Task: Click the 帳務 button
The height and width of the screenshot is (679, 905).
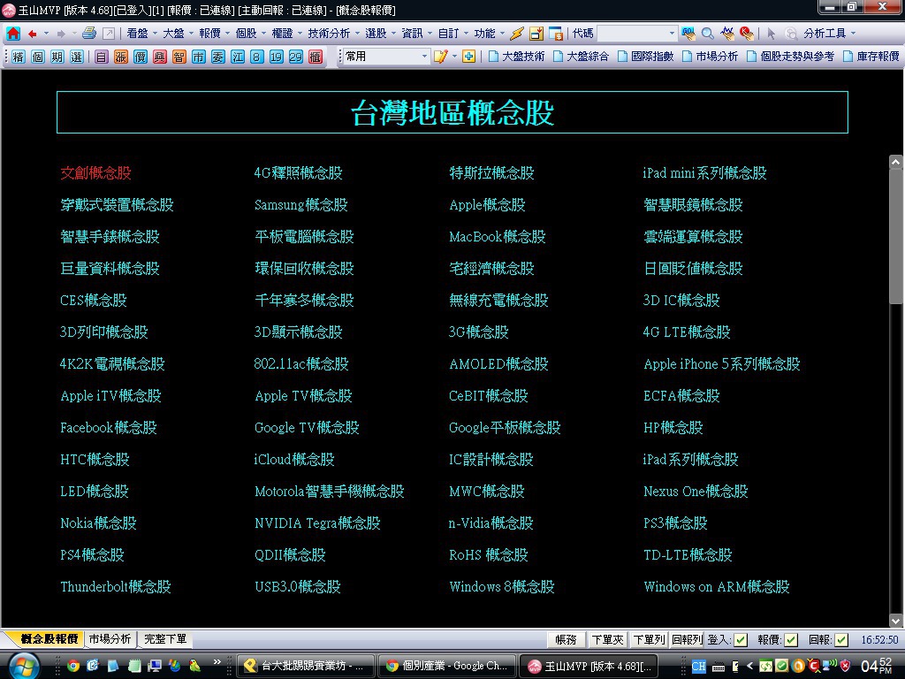Action: (x=566, y=640)
